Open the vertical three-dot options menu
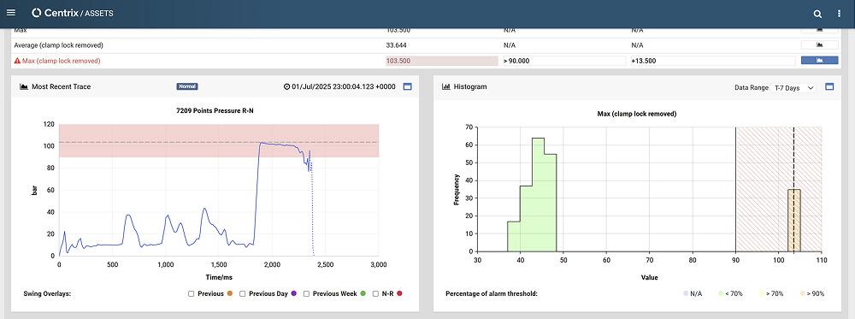855x319 pixels. point(839,14)
